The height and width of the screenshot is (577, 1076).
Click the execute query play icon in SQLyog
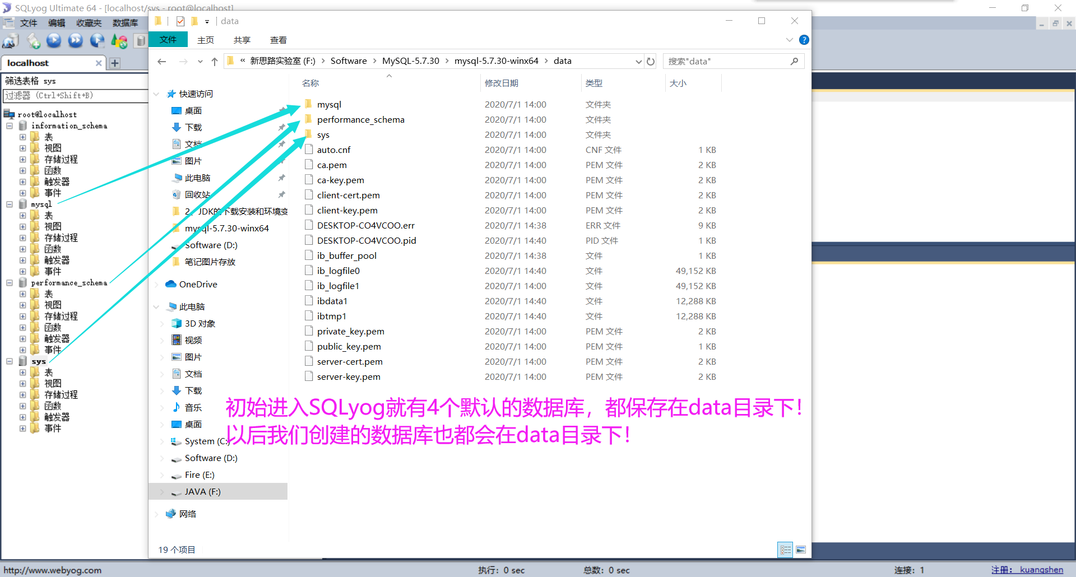click(54, 40)
